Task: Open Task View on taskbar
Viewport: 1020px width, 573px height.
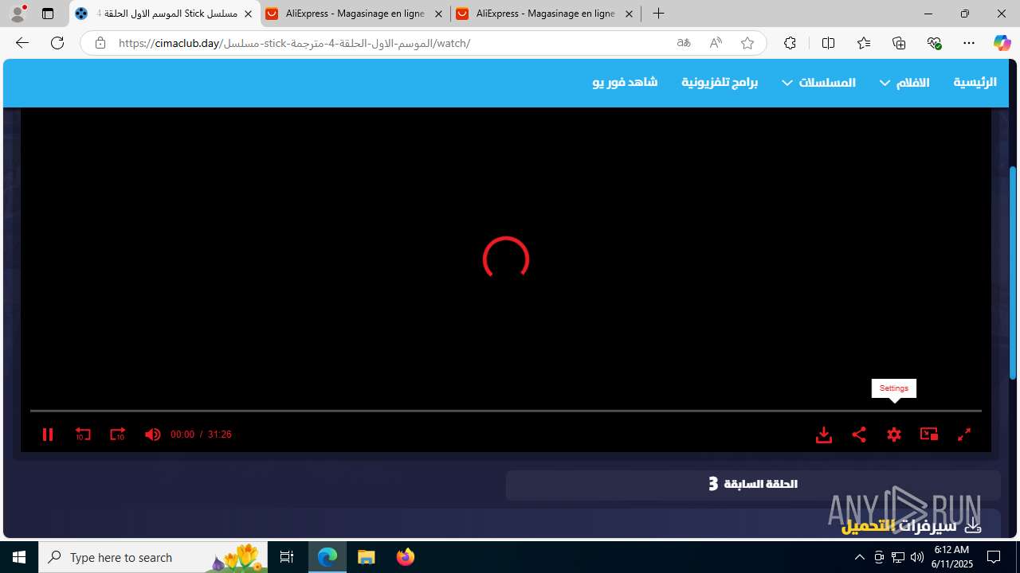Action: coord(287,557)
